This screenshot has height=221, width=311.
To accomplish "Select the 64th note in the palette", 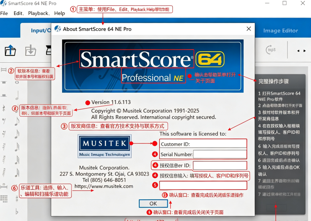I will pos(17,160).
